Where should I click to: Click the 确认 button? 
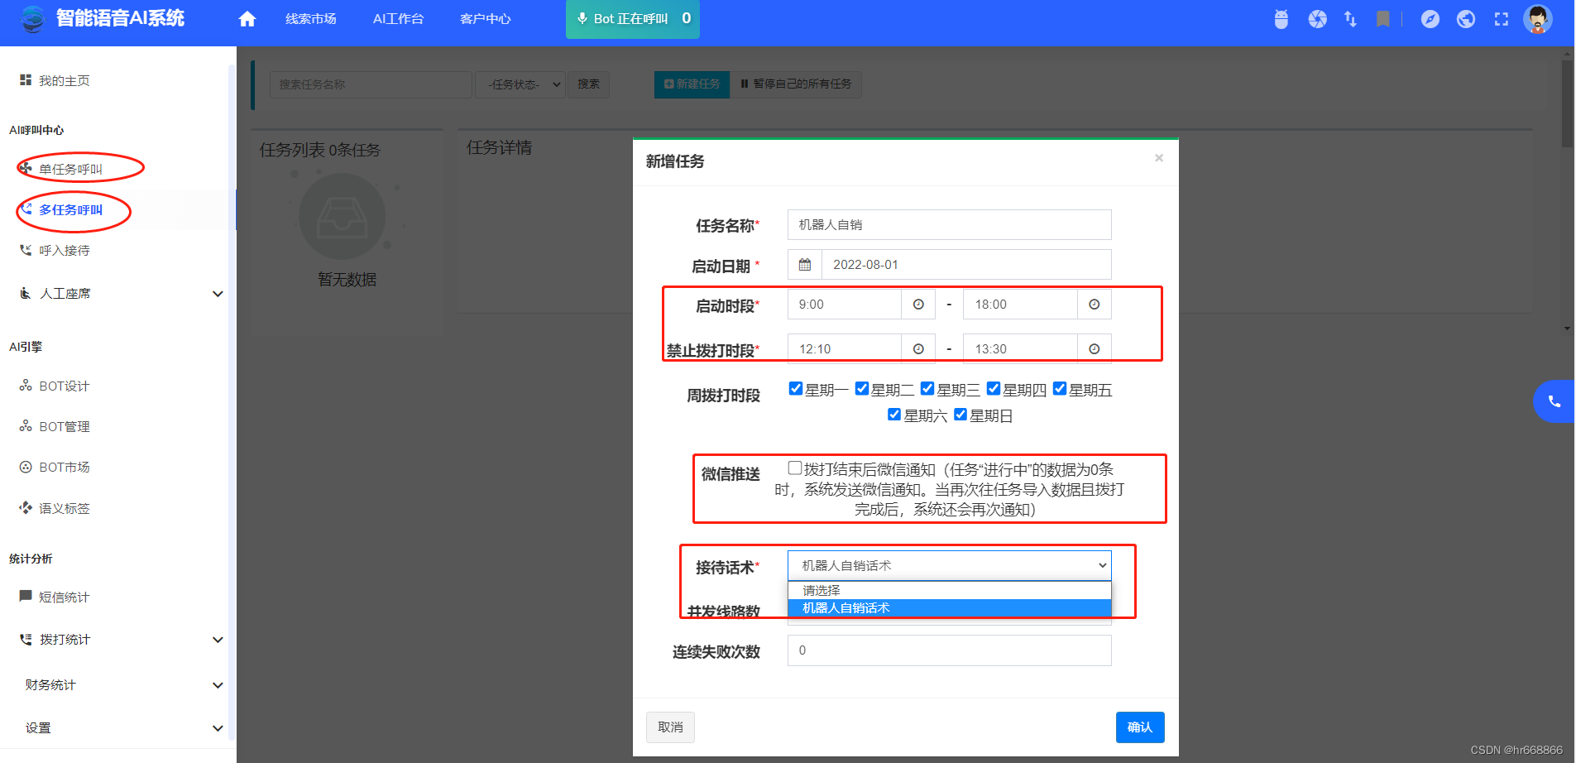(x=1140, y=727)
